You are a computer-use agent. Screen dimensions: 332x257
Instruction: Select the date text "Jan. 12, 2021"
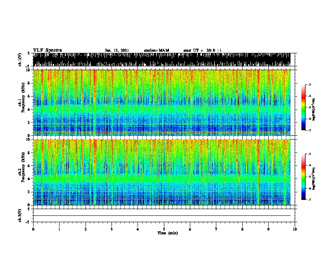[117, 50]
